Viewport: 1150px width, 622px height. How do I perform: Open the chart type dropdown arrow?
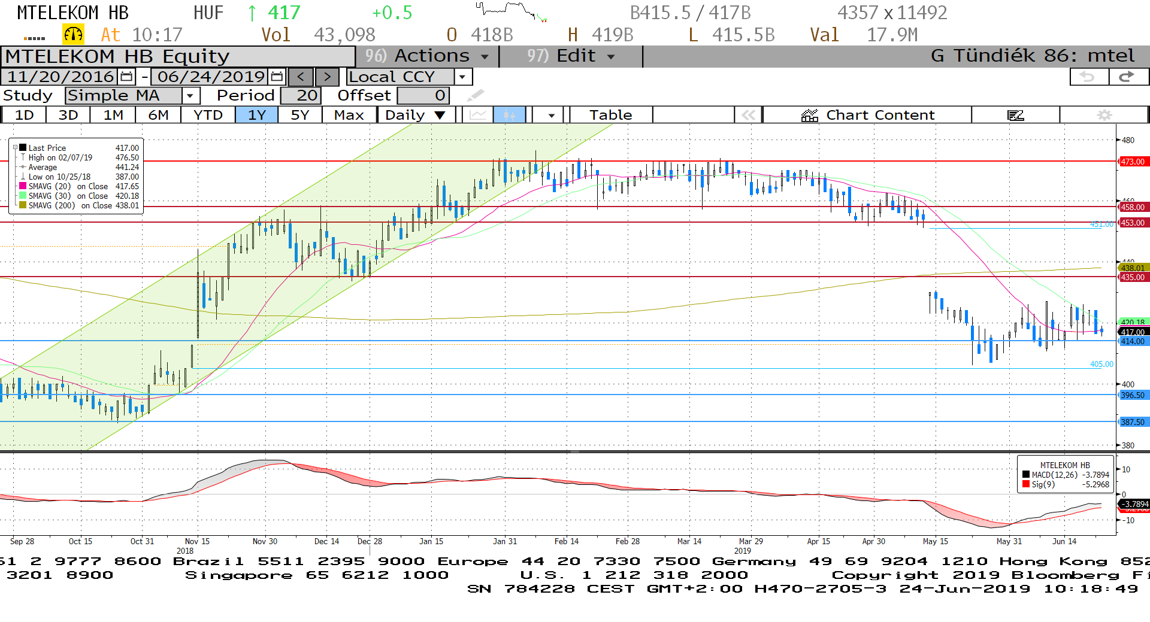[551, 115]
